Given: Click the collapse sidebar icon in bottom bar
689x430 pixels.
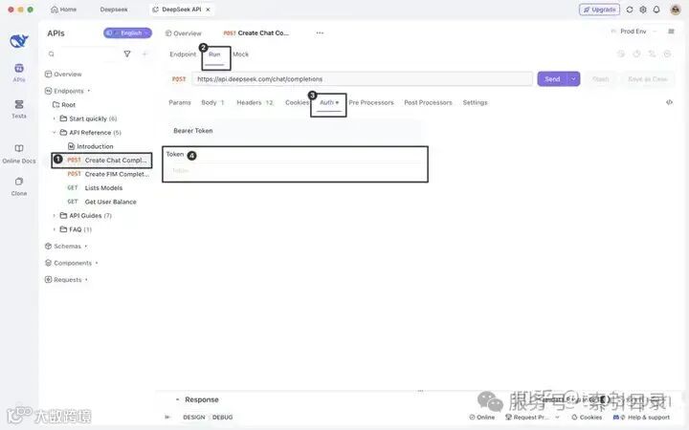Looking at the screenshot, I should coord(167,417).
